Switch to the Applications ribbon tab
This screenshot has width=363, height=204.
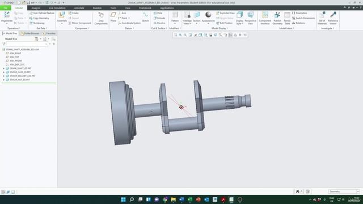(167, 8)
